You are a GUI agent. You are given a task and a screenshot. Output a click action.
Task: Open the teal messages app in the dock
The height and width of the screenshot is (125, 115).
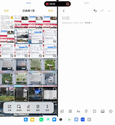(x=48, y=120)
